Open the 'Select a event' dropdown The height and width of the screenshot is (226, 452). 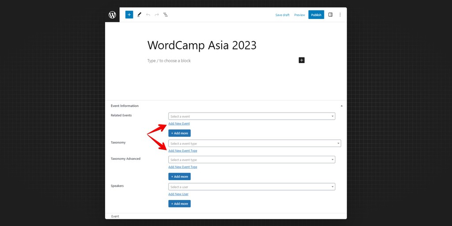click(x=252, y=116)
